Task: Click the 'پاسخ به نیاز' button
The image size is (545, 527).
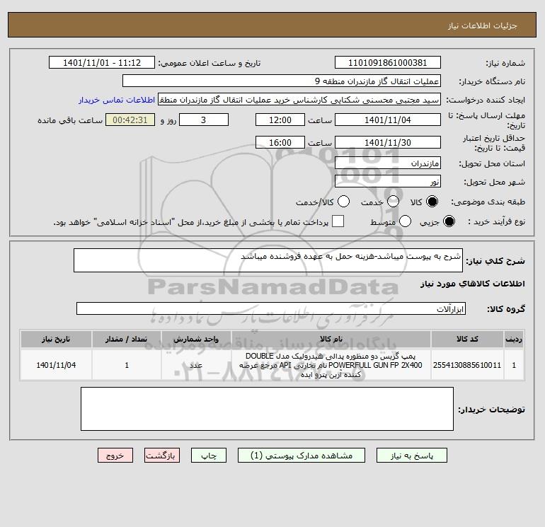Action: click(x=411, y=455)
